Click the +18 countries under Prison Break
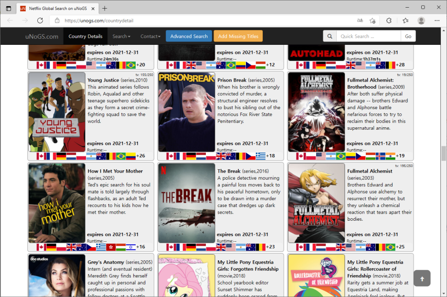Screen dimensions: 447x297 [270, 156]
